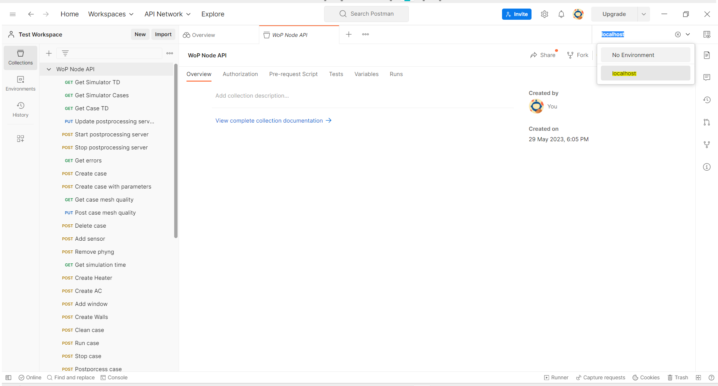Expand the API Network dropdown

pos(167,14)
